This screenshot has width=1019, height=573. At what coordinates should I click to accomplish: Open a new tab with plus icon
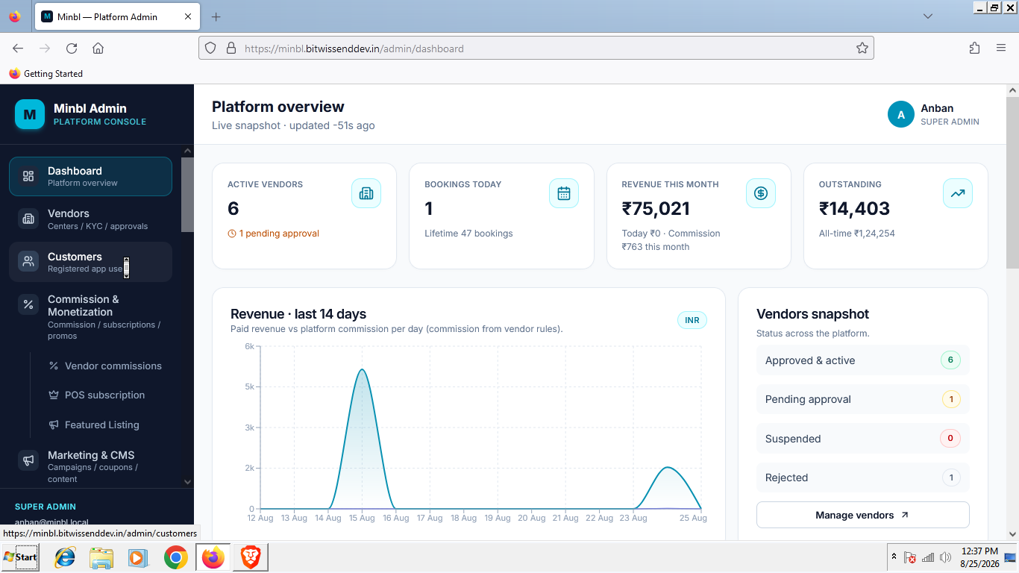pos(216,16)
